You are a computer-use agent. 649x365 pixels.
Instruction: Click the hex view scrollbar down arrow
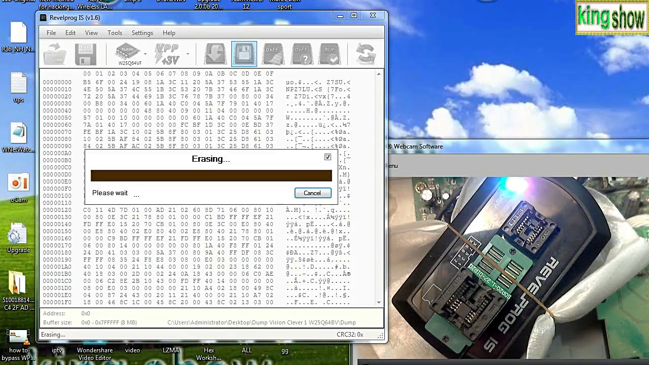(379, 303)
